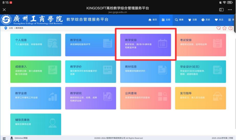Screen dimensions: 236x140
Task: Expand the bottom-left menu list icon
Action: pyautogui.click(x=4, y=138)
